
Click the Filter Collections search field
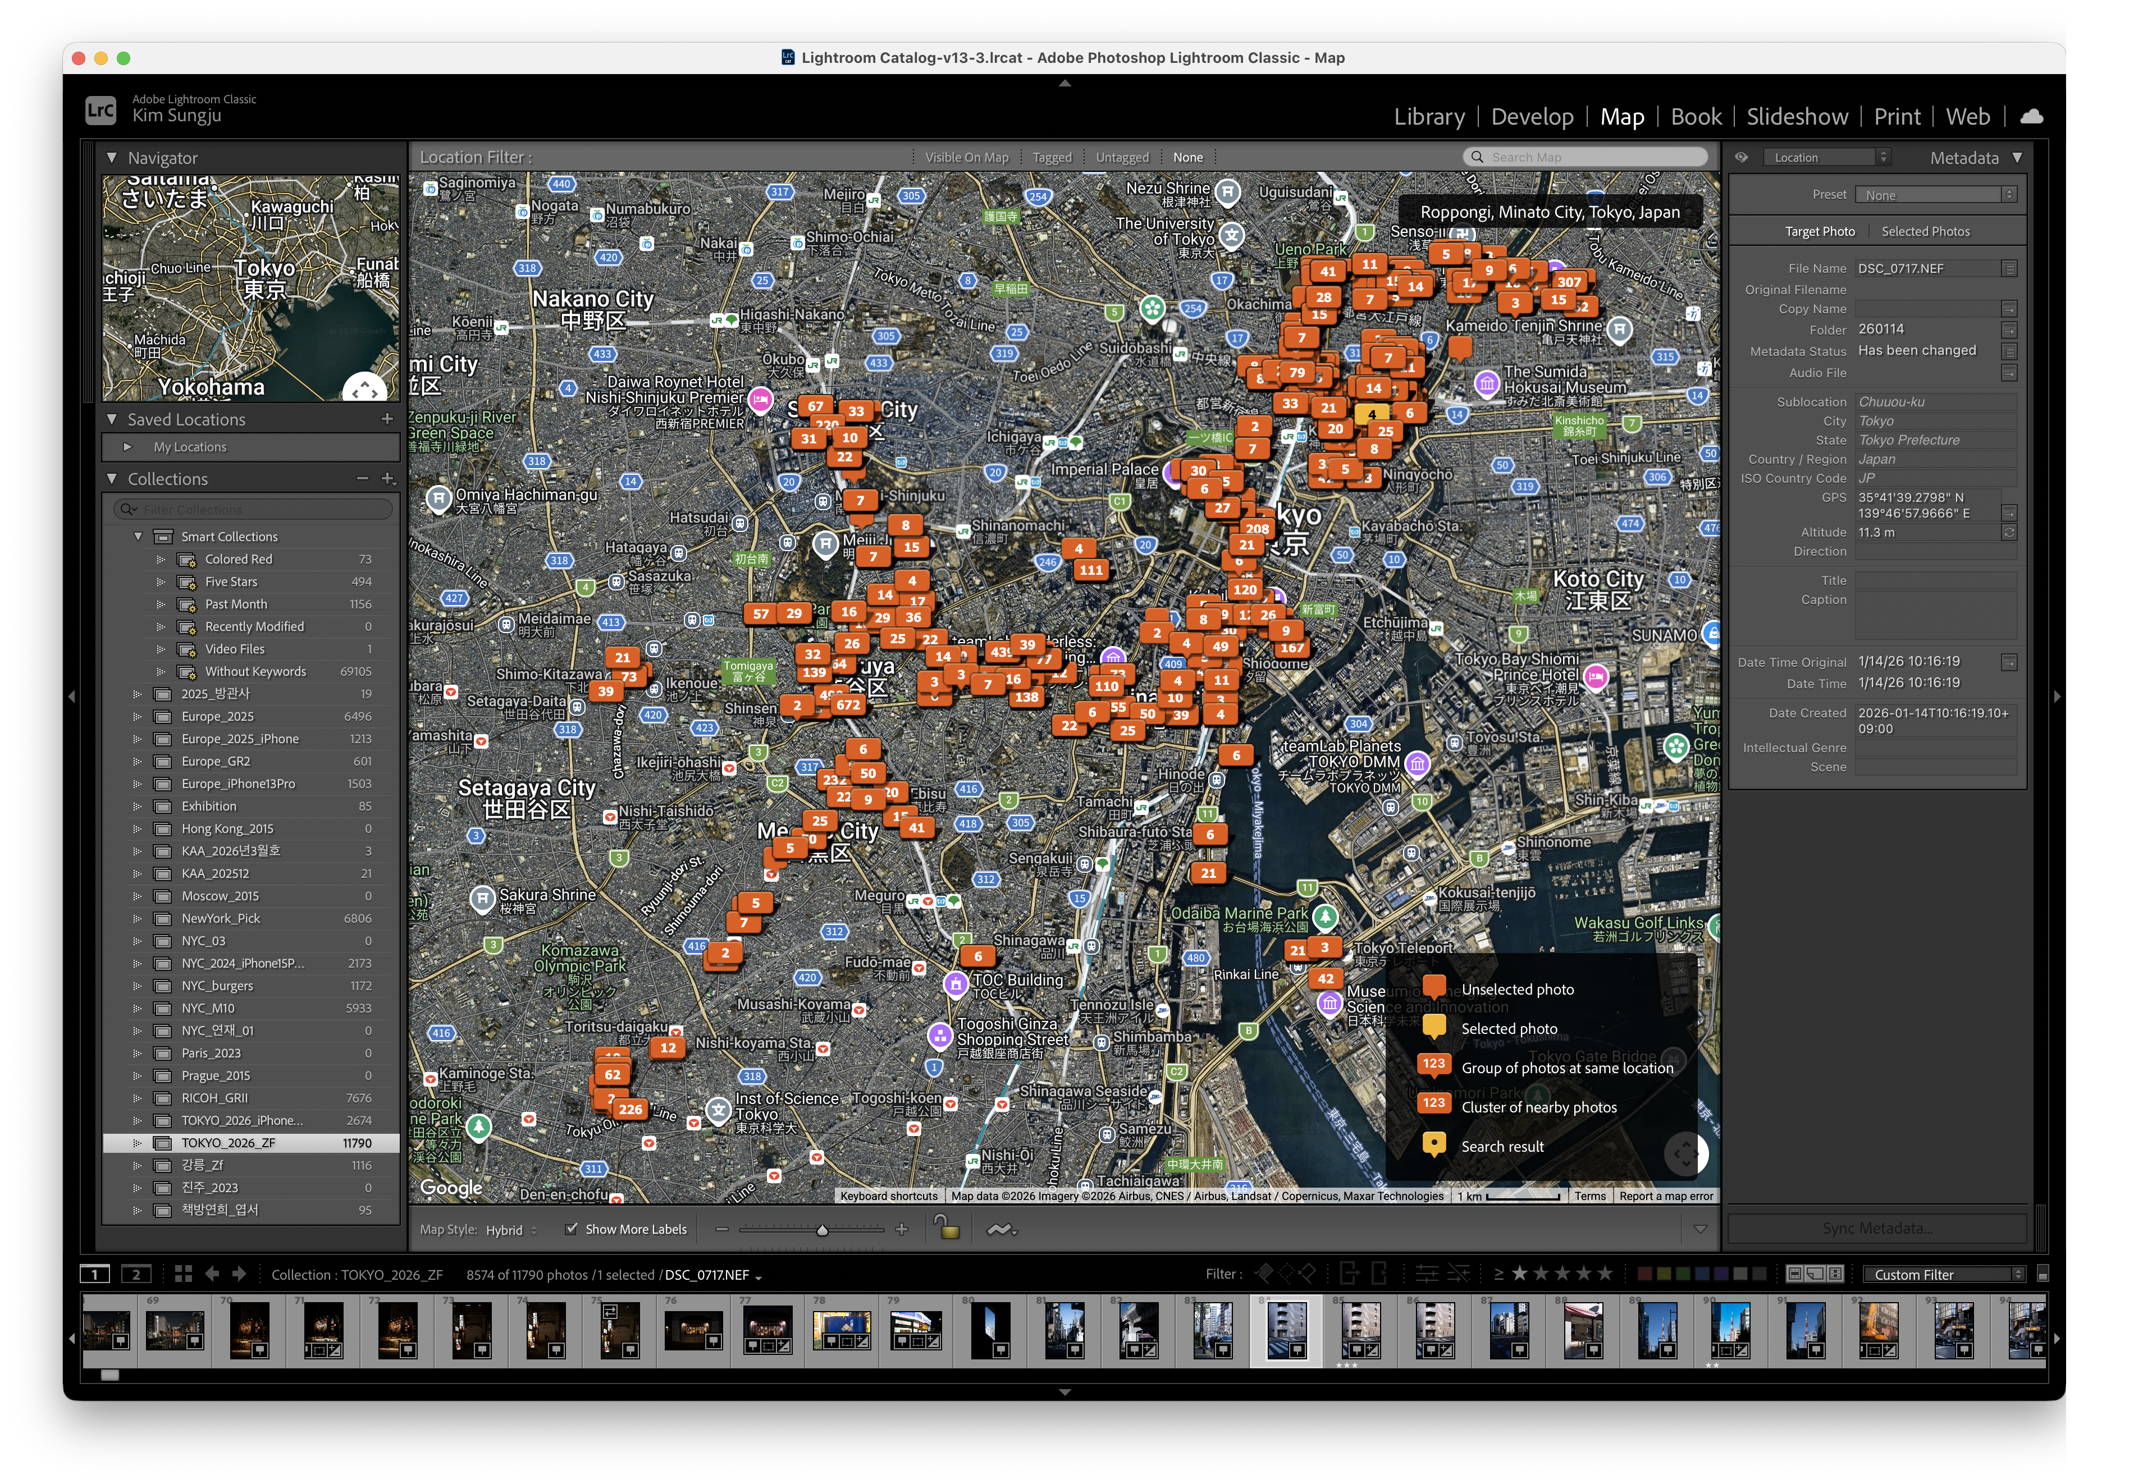(x=252, y=510)
